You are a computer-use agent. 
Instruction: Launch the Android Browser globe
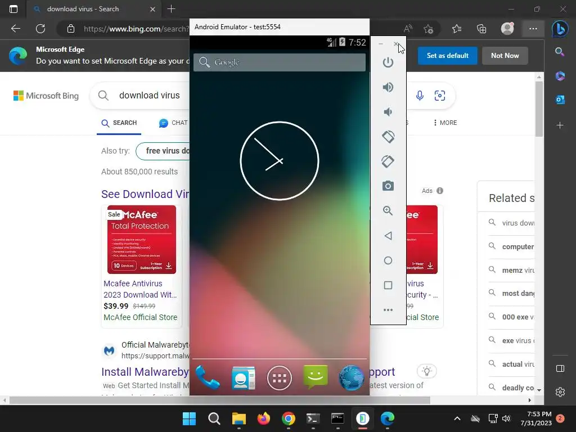point(351,377)
